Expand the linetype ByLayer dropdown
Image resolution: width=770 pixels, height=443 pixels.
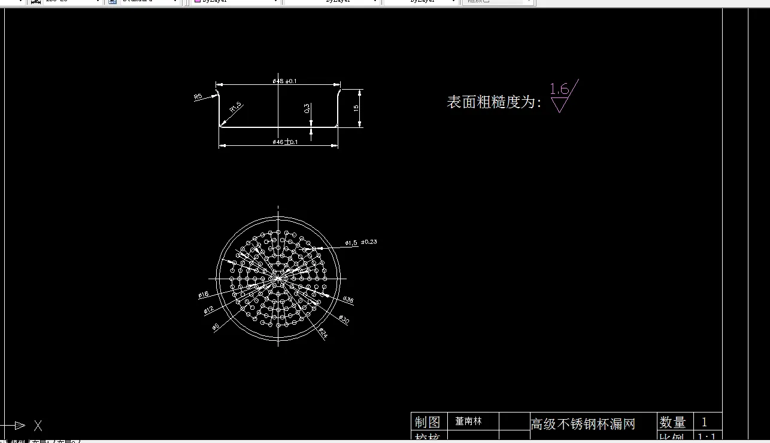pyautogui.click(x=376, y=2)
